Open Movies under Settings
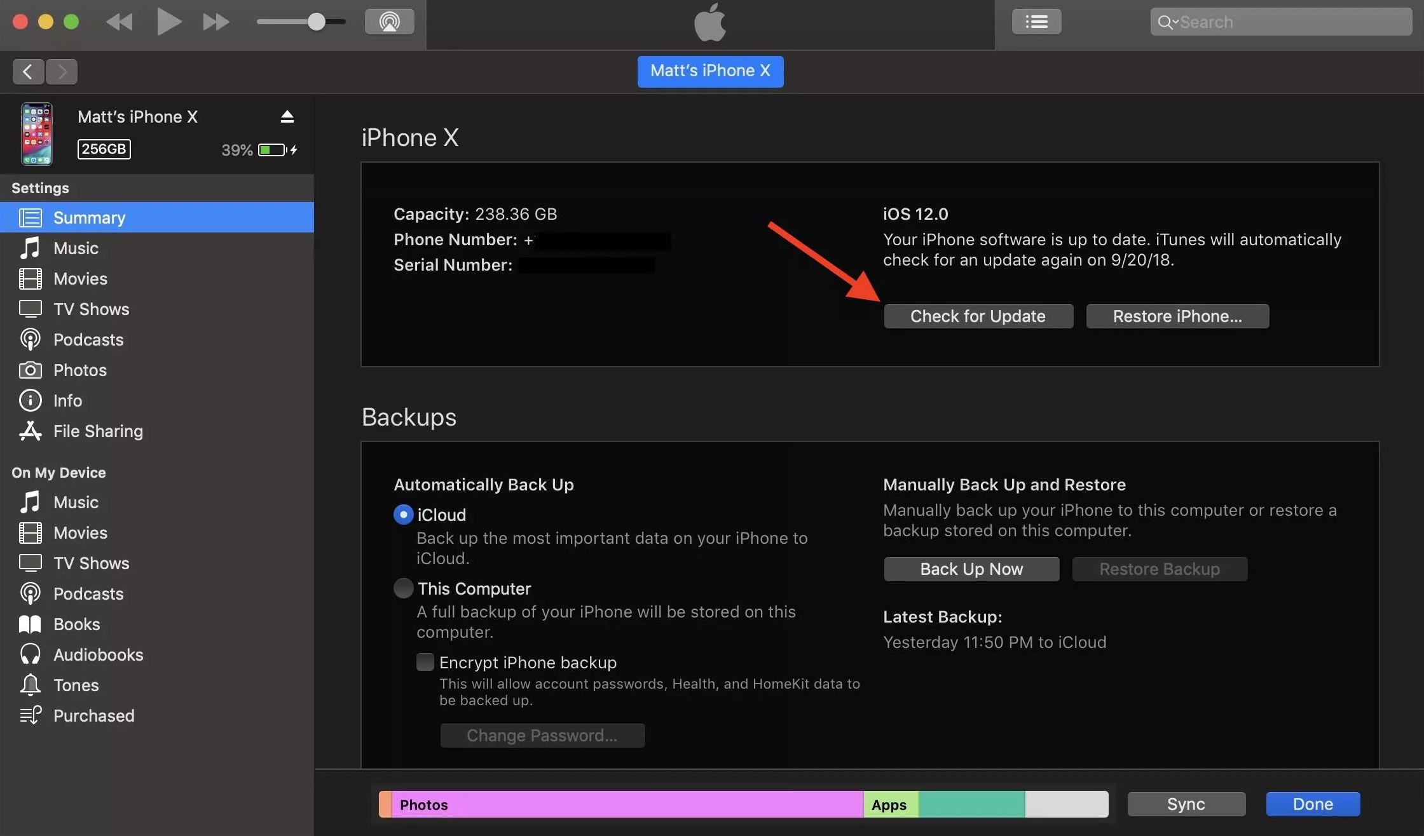The image size is (1424, 836). click(x=157, y=278)
